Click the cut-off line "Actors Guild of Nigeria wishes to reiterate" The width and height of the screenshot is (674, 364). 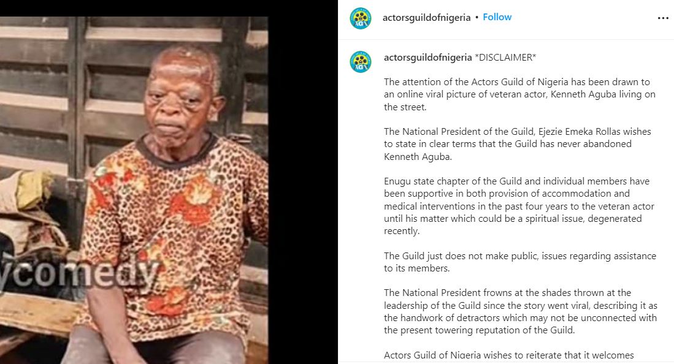pyautogui.click(x=509, y=355)
